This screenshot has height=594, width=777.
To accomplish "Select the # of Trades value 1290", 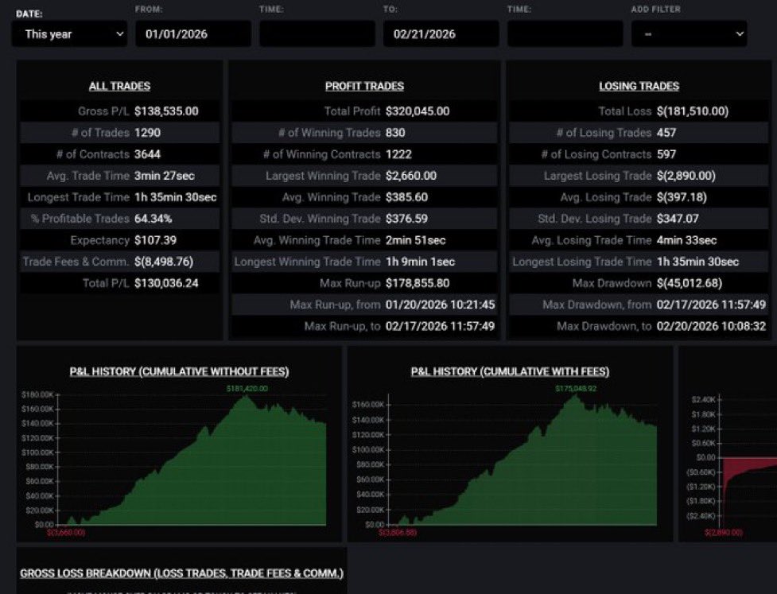I will tap(147, 133).
